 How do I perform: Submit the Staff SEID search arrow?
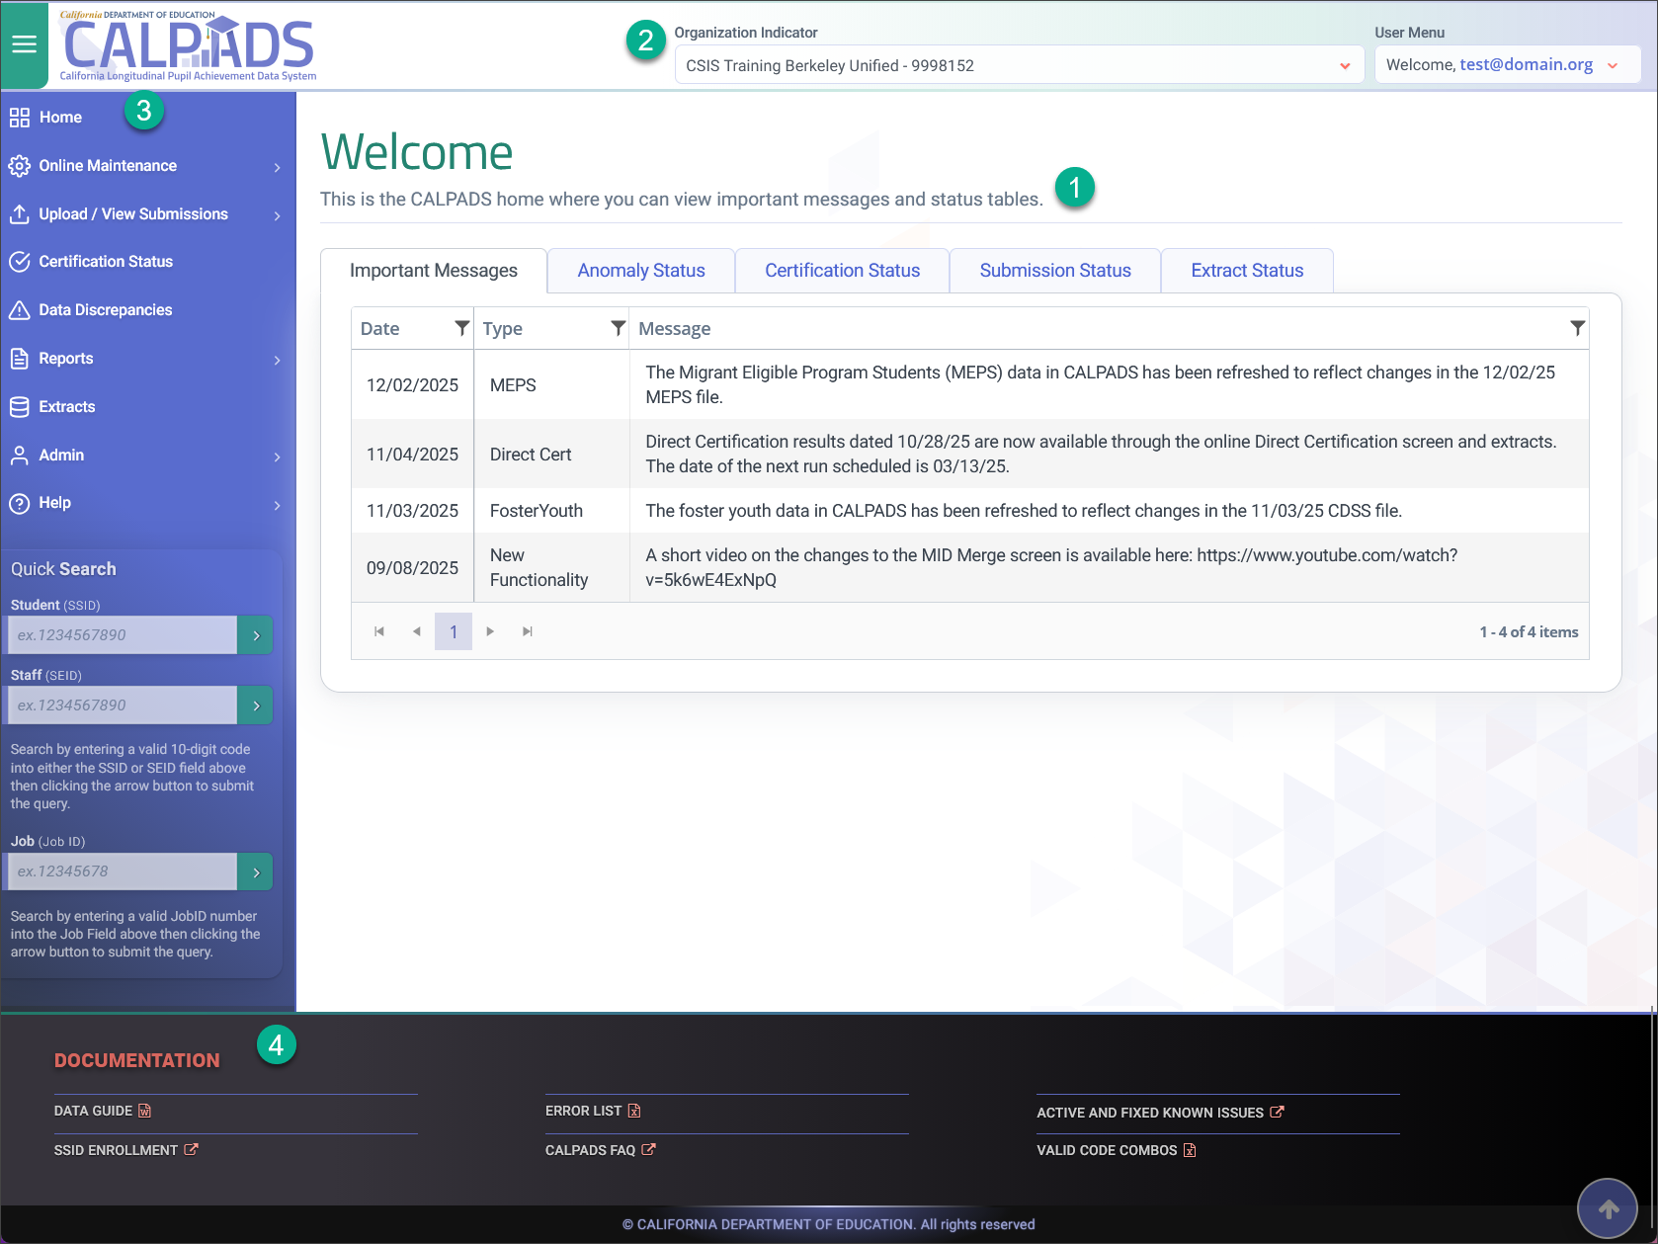[256, 705]
